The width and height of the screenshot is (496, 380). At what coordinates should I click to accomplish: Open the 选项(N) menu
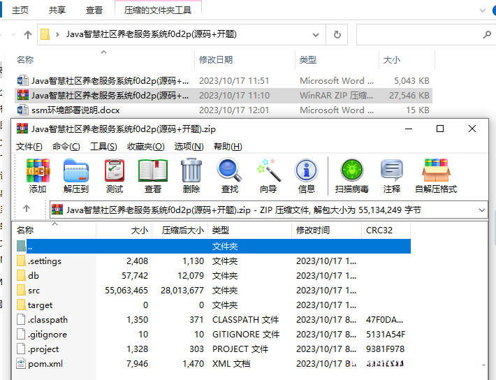[189, 147]
